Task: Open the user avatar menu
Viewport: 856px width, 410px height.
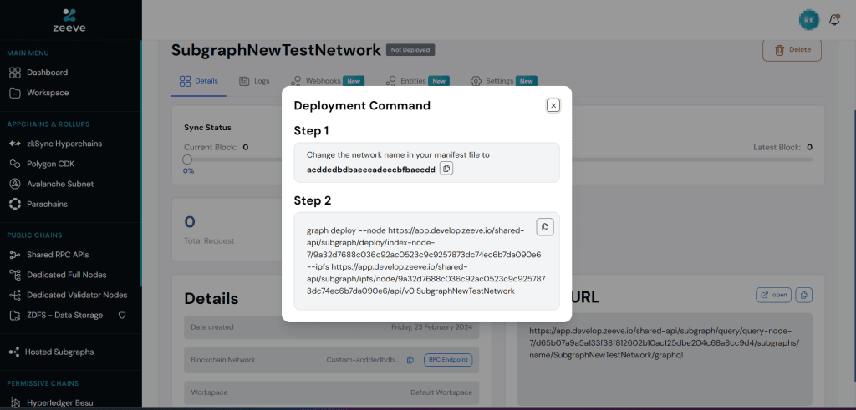Action: (x=808, y=20)
